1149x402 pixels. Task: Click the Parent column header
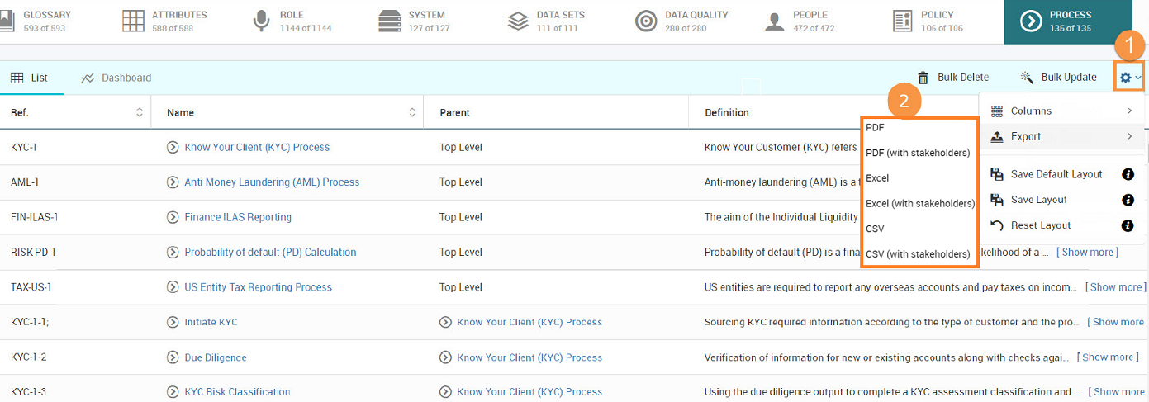click(x=454, y=112)
